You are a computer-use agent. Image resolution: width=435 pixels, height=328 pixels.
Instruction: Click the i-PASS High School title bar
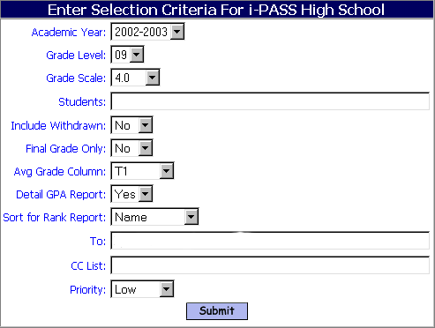click(x=217, y=10)
